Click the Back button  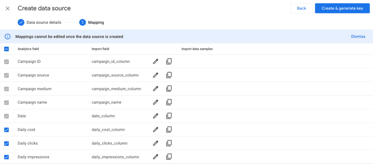point(301,8)
